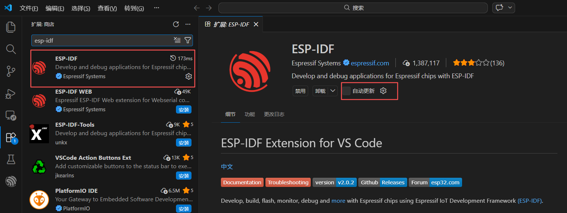Open the 转到(G) menu

pyautogui.click(x=134, y=8)
